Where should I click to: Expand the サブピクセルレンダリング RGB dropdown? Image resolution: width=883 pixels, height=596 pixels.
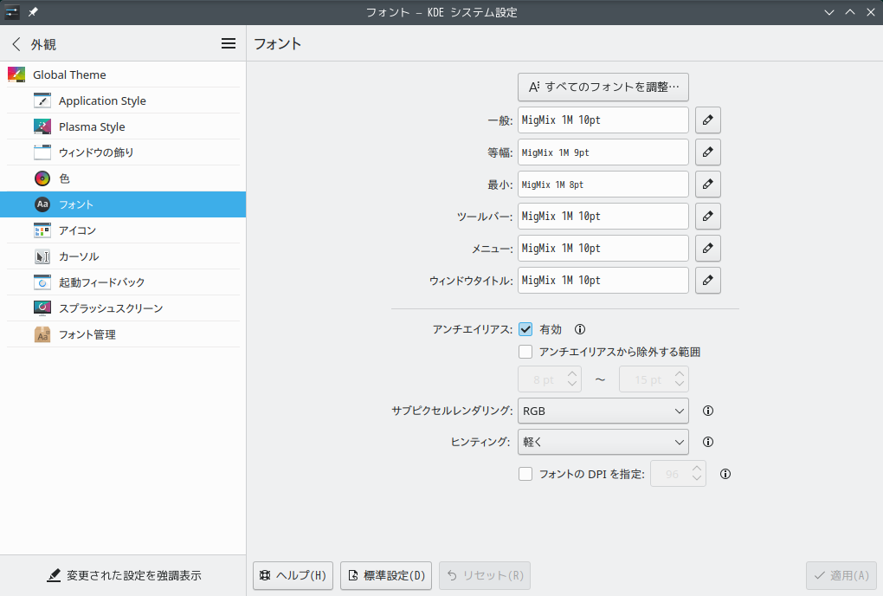click(x=603, y=411)
